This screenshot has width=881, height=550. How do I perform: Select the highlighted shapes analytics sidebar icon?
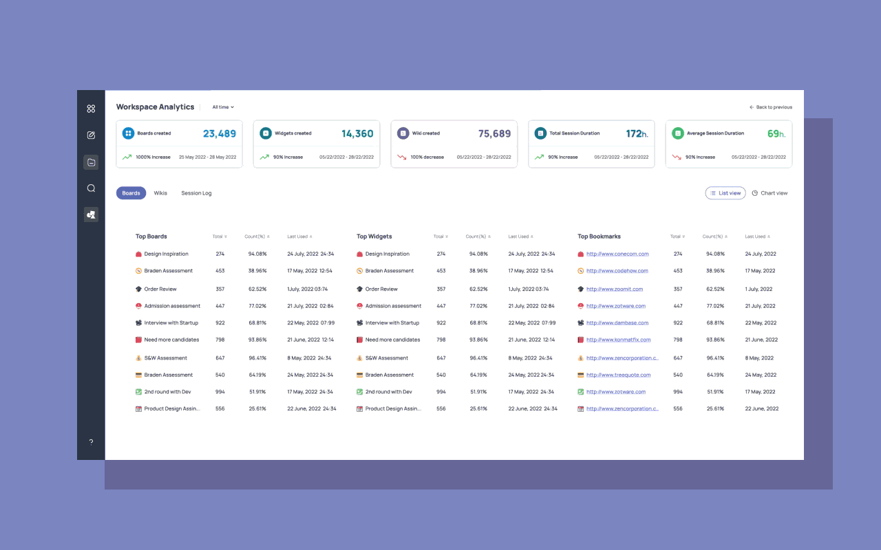tap(91, 214)
